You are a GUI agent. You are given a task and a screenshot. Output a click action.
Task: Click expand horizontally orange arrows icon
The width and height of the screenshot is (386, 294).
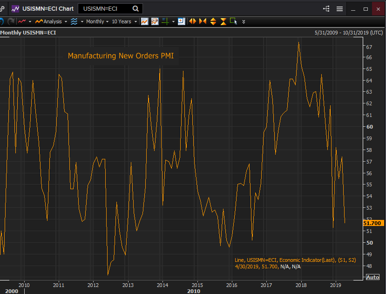pyautogui.click(x=192, y=21)
